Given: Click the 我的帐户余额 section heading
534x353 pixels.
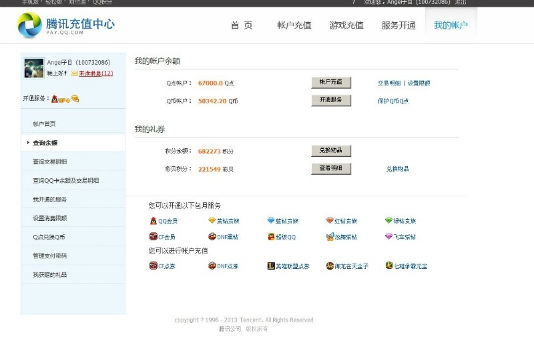Looking at the screenshot, I should [157, 61].
